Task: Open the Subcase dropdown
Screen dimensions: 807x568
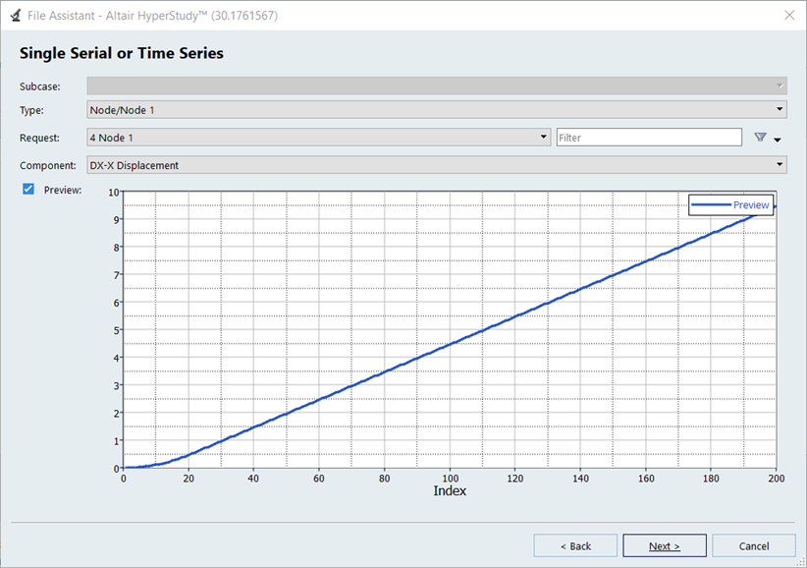Action: (x=437, y=85)
